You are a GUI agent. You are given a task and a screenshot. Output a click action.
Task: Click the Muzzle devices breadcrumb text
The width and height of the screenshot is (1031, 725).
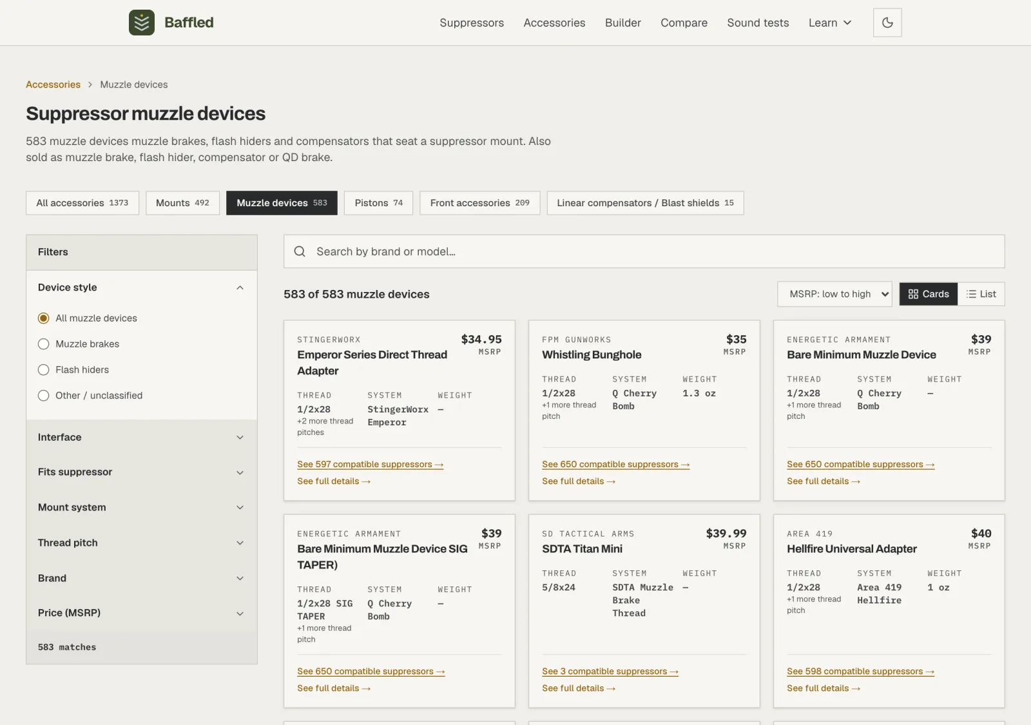(134, 84)
